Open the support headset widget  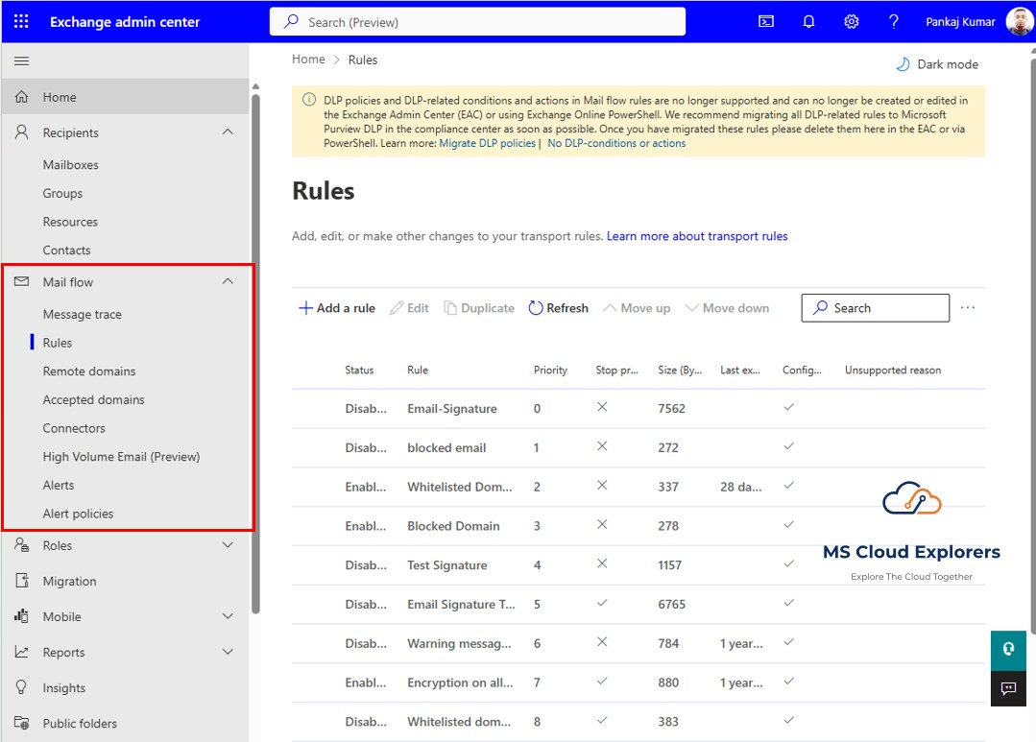(x=1008, y=649)
